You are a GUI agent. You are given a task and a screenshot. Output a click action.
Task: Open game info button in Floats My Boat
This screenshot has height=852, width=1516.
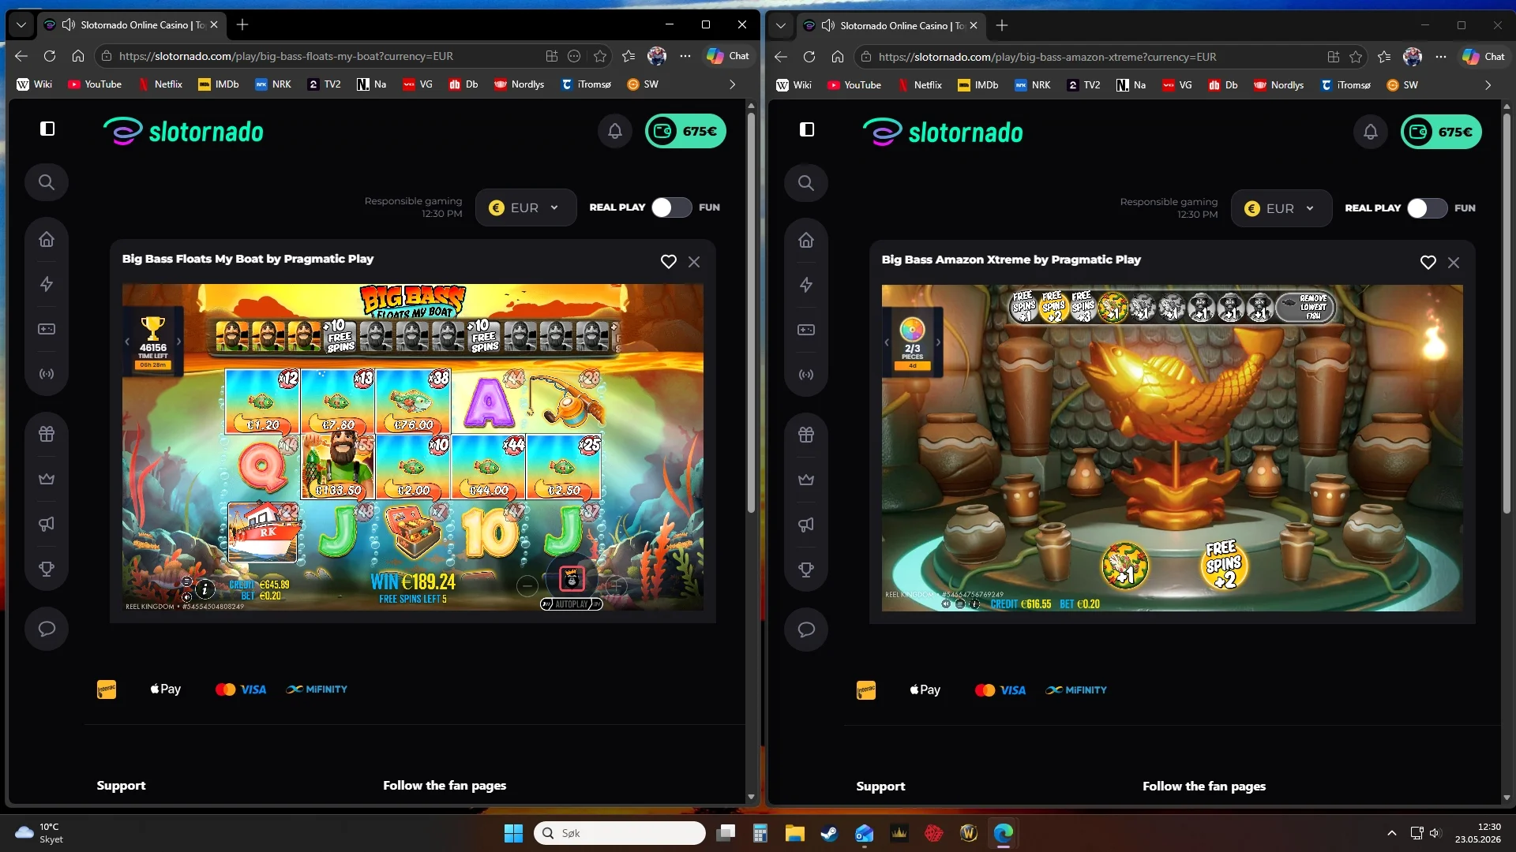pos(205,589)
